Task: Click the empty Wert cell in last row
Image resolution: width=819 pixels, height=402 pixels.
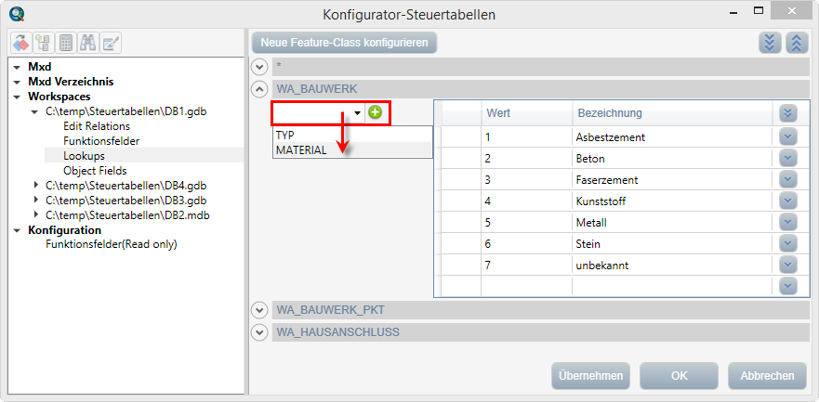Action: 526,286
